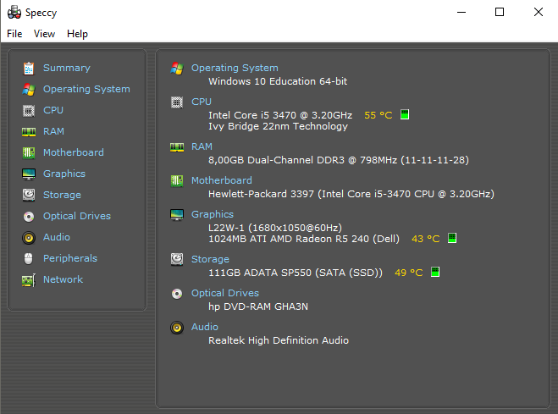Click the CPU chip icon in sidebar
Image resolution: width=558 pixels, height=414 pixels.
click(29, 110)
